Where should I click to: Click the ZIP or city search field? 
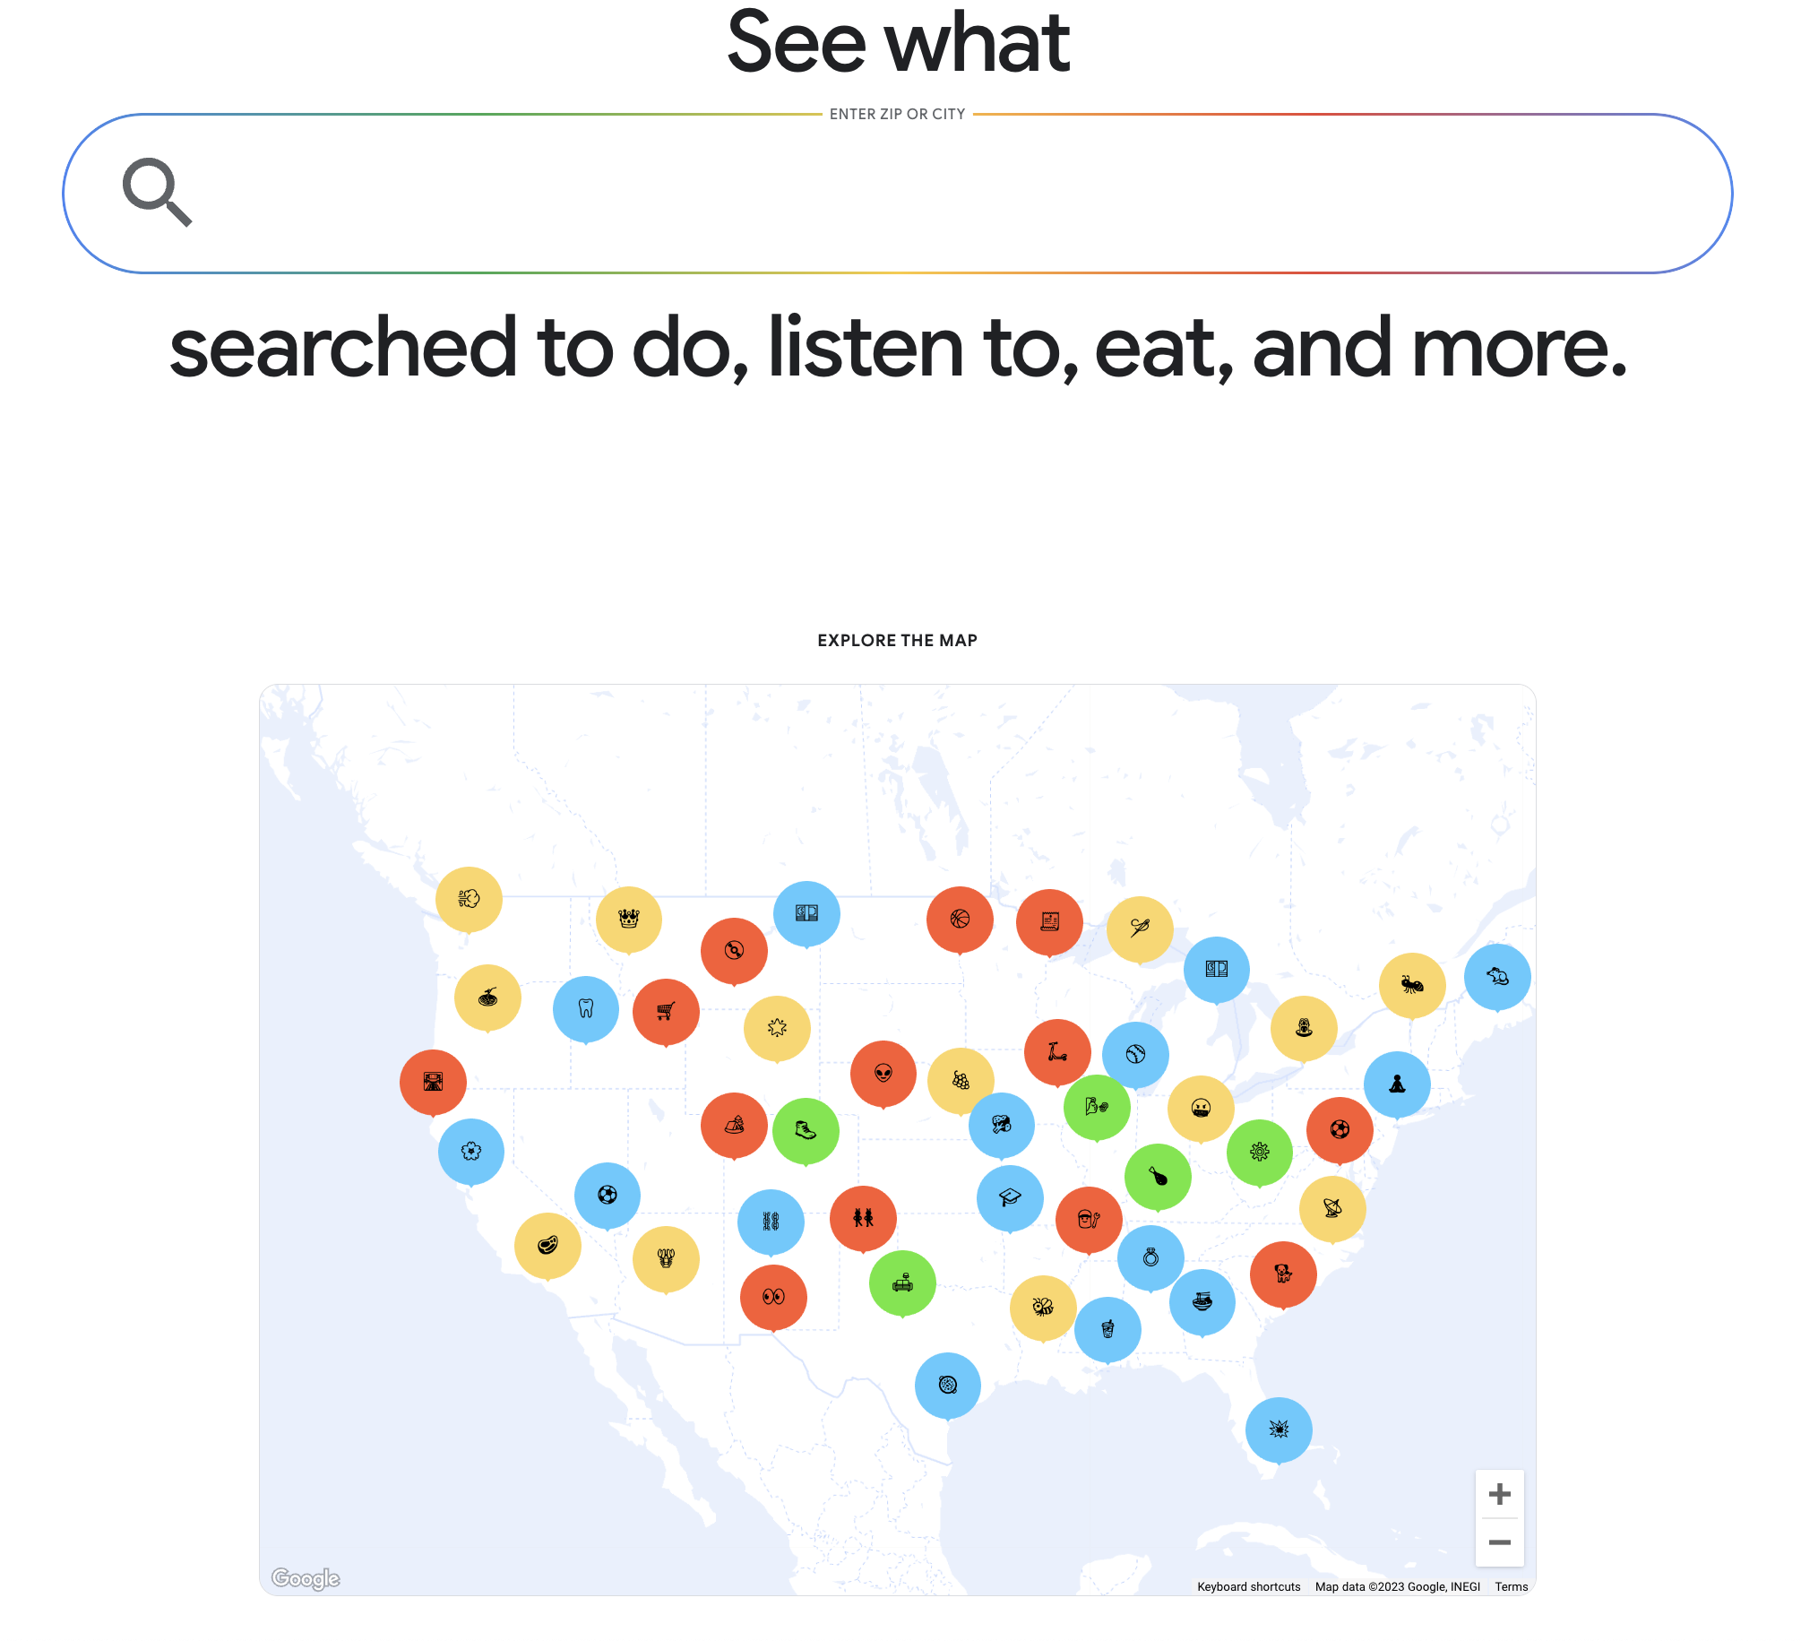pyautogui.click(x=896, y=194)
